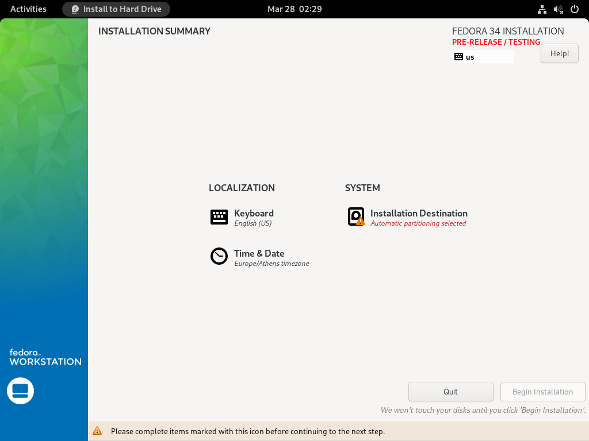Click the network status icon in top bar
Image resolution: width=589 pixels, height=441 pixels.
tap(542, 9)
